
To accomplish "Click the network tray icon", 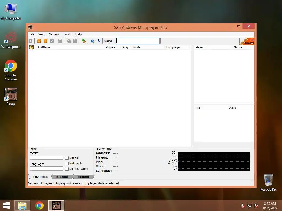I will pos(250,206).
